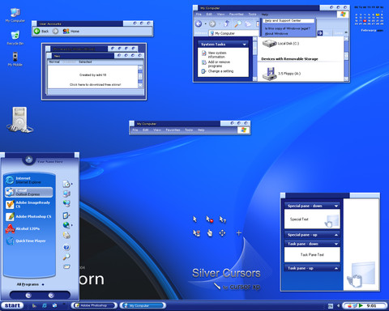The height and width of the screenshot is (311, 389).
Task: Click the Search magnifier in Explorer toolbar
Action: [237, 24]
